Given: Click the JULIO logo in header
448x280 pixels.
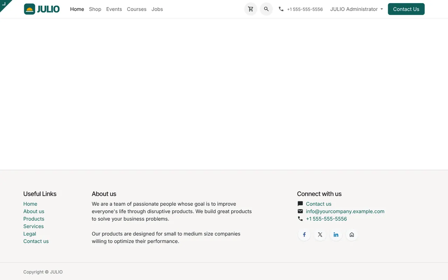Looking at the screenshot, I should coord(42,9).
